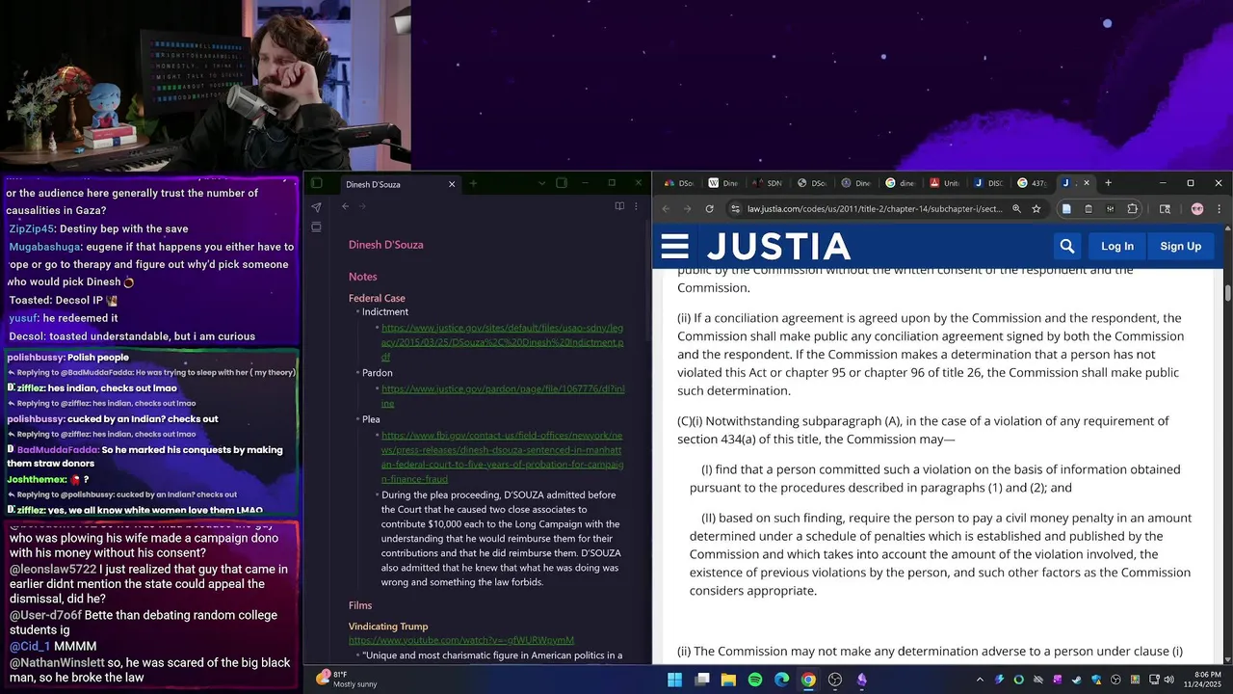
Task: Open Chrome extensions puzzle icon
Action: point(1132,208)
